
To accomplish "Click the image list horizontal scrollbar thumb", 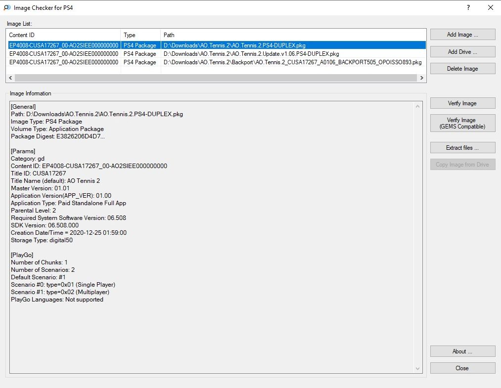I will click(216, 78).
